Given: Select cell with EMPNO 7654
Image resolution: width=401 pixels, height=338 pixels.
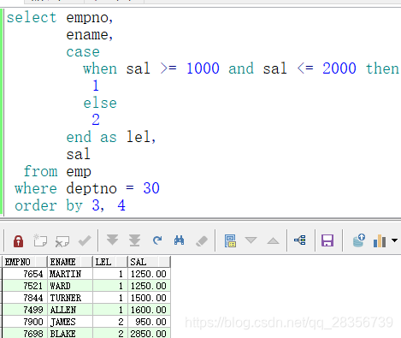Looking at the screenshot, I should coord(25,274).
